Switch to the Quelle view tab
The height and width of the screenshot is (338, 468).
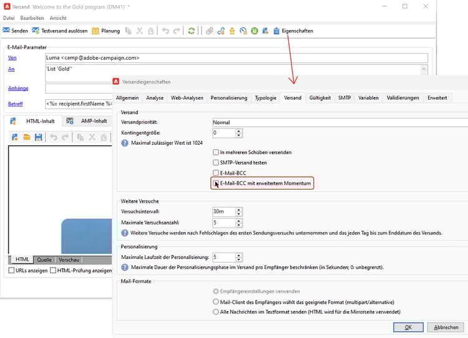44,259
